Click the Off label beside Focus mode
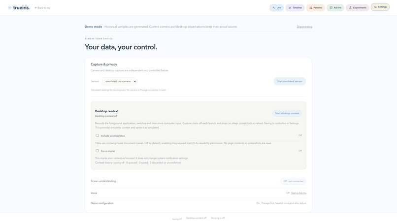Screen dimensions: 397x223 [x=300, y=151]
